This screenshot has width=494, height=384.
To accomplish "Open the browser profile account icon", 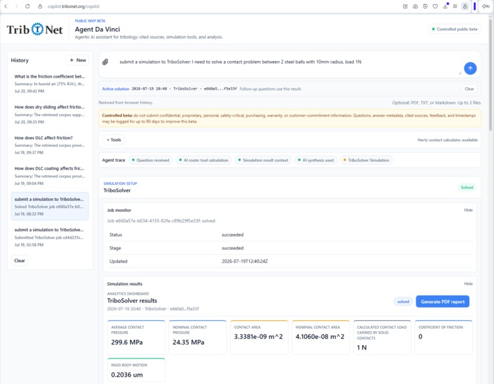I will (x=465, y=6).
